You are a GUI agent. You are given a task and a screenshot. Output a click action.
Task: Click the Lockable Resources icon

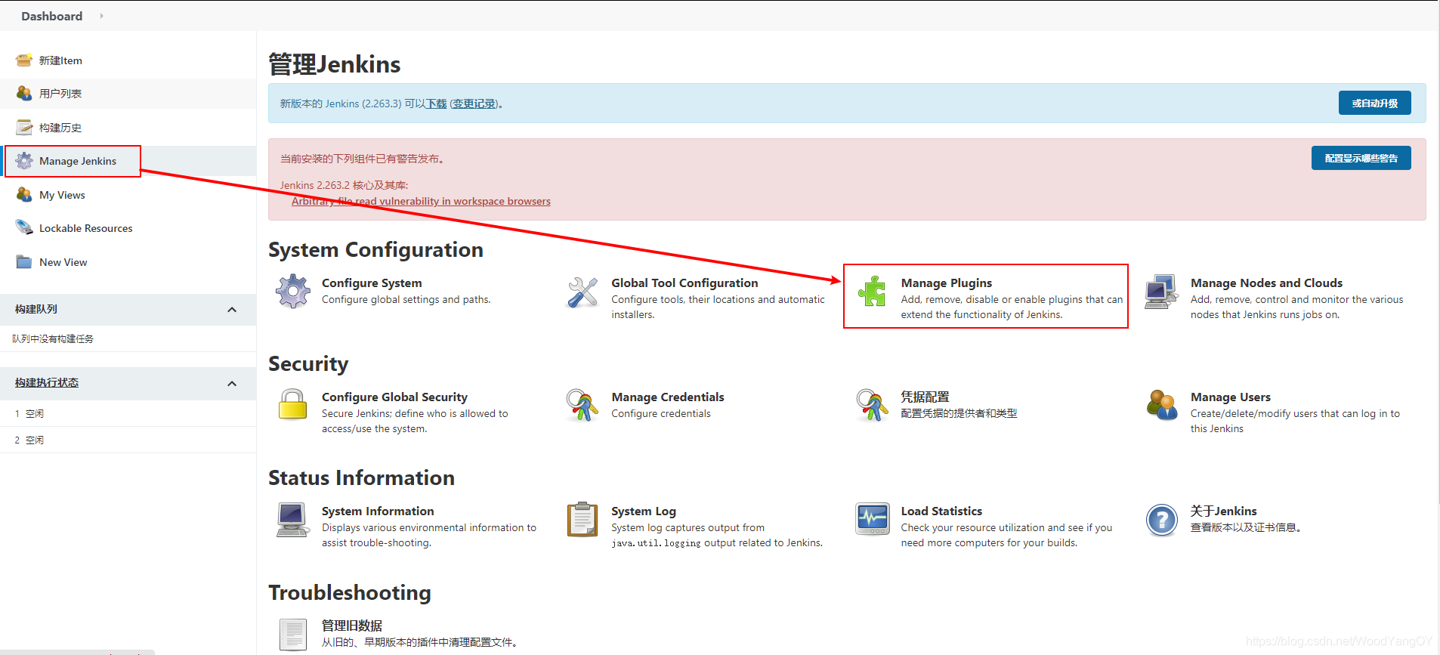tap(24, 228)
